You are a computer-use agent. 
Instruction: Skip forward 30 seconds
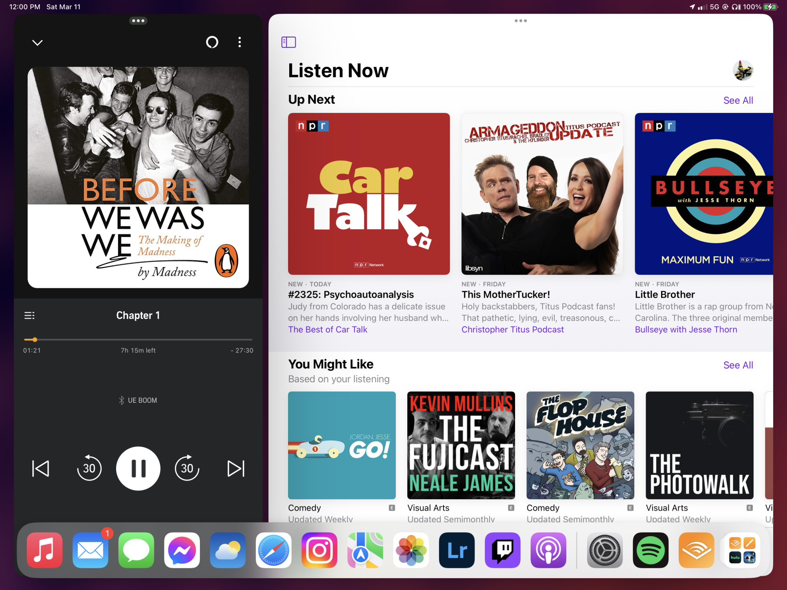point(187,468)
